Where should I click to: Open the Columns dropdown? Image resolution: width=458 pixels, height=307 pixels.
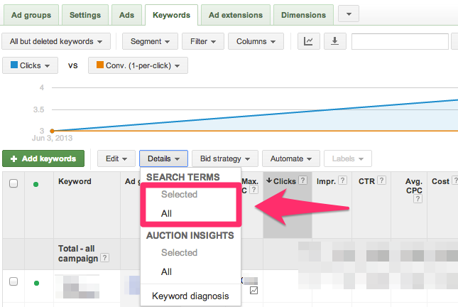click(256, 41)
